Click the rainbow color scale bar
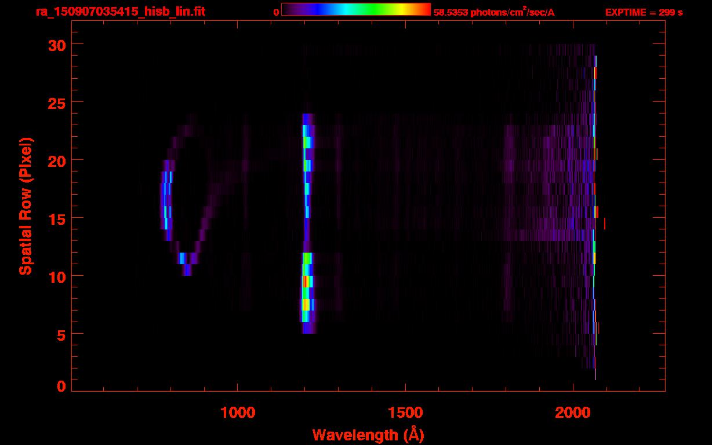 click(x=356, y=9)
